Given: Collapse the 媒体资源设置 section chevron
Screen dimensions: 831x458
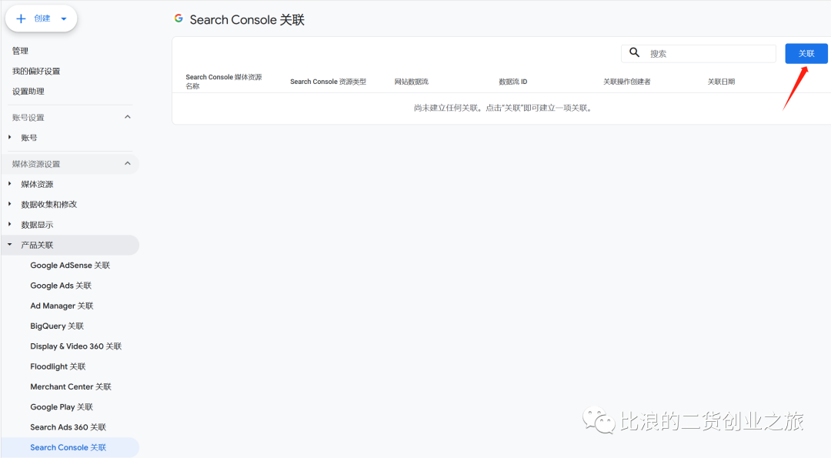Looking at the screenshot, I should pos(127,164).
